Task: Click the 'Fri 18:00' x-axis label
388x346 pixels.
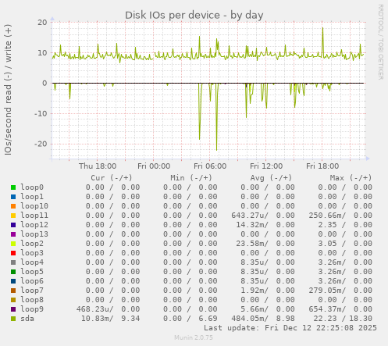Action: coord(322,166)
